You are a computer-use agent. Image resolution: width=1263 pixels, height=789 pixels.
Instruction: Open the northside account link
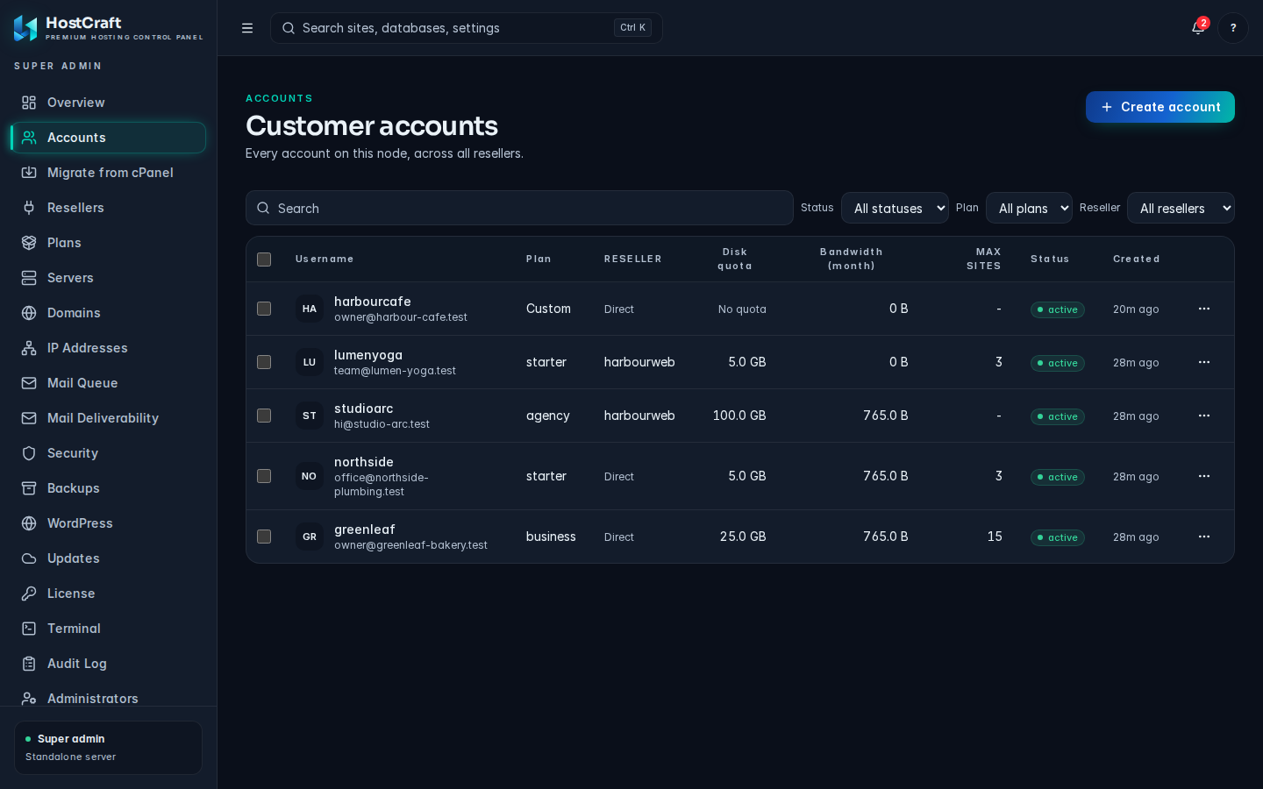364,462
